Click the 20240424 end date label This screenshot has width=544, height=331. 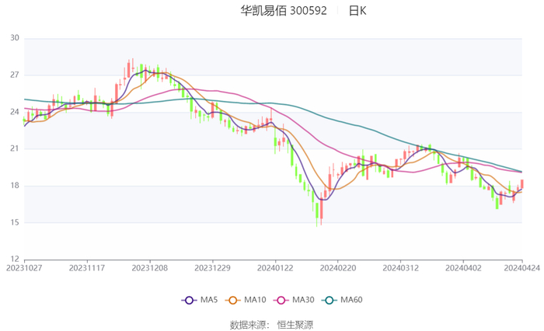coord(522,267)
